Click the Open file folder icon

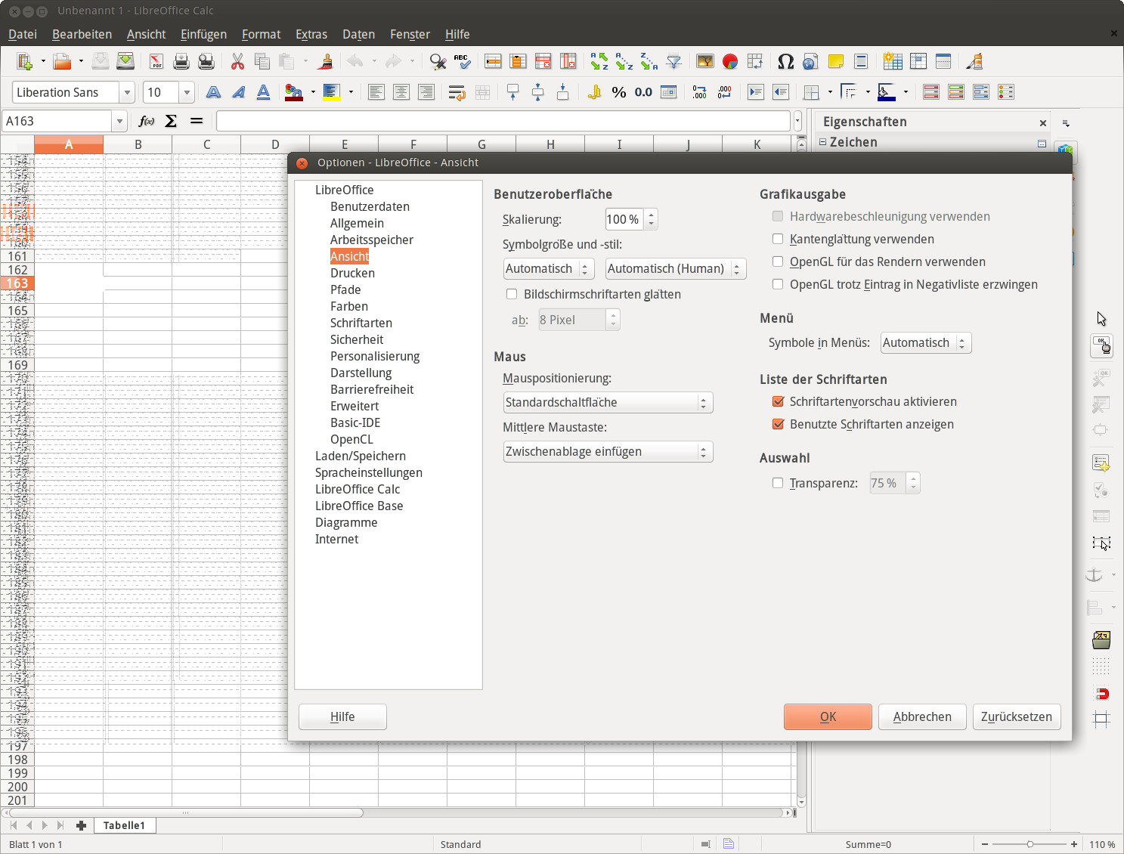click(x=62, y=62)
